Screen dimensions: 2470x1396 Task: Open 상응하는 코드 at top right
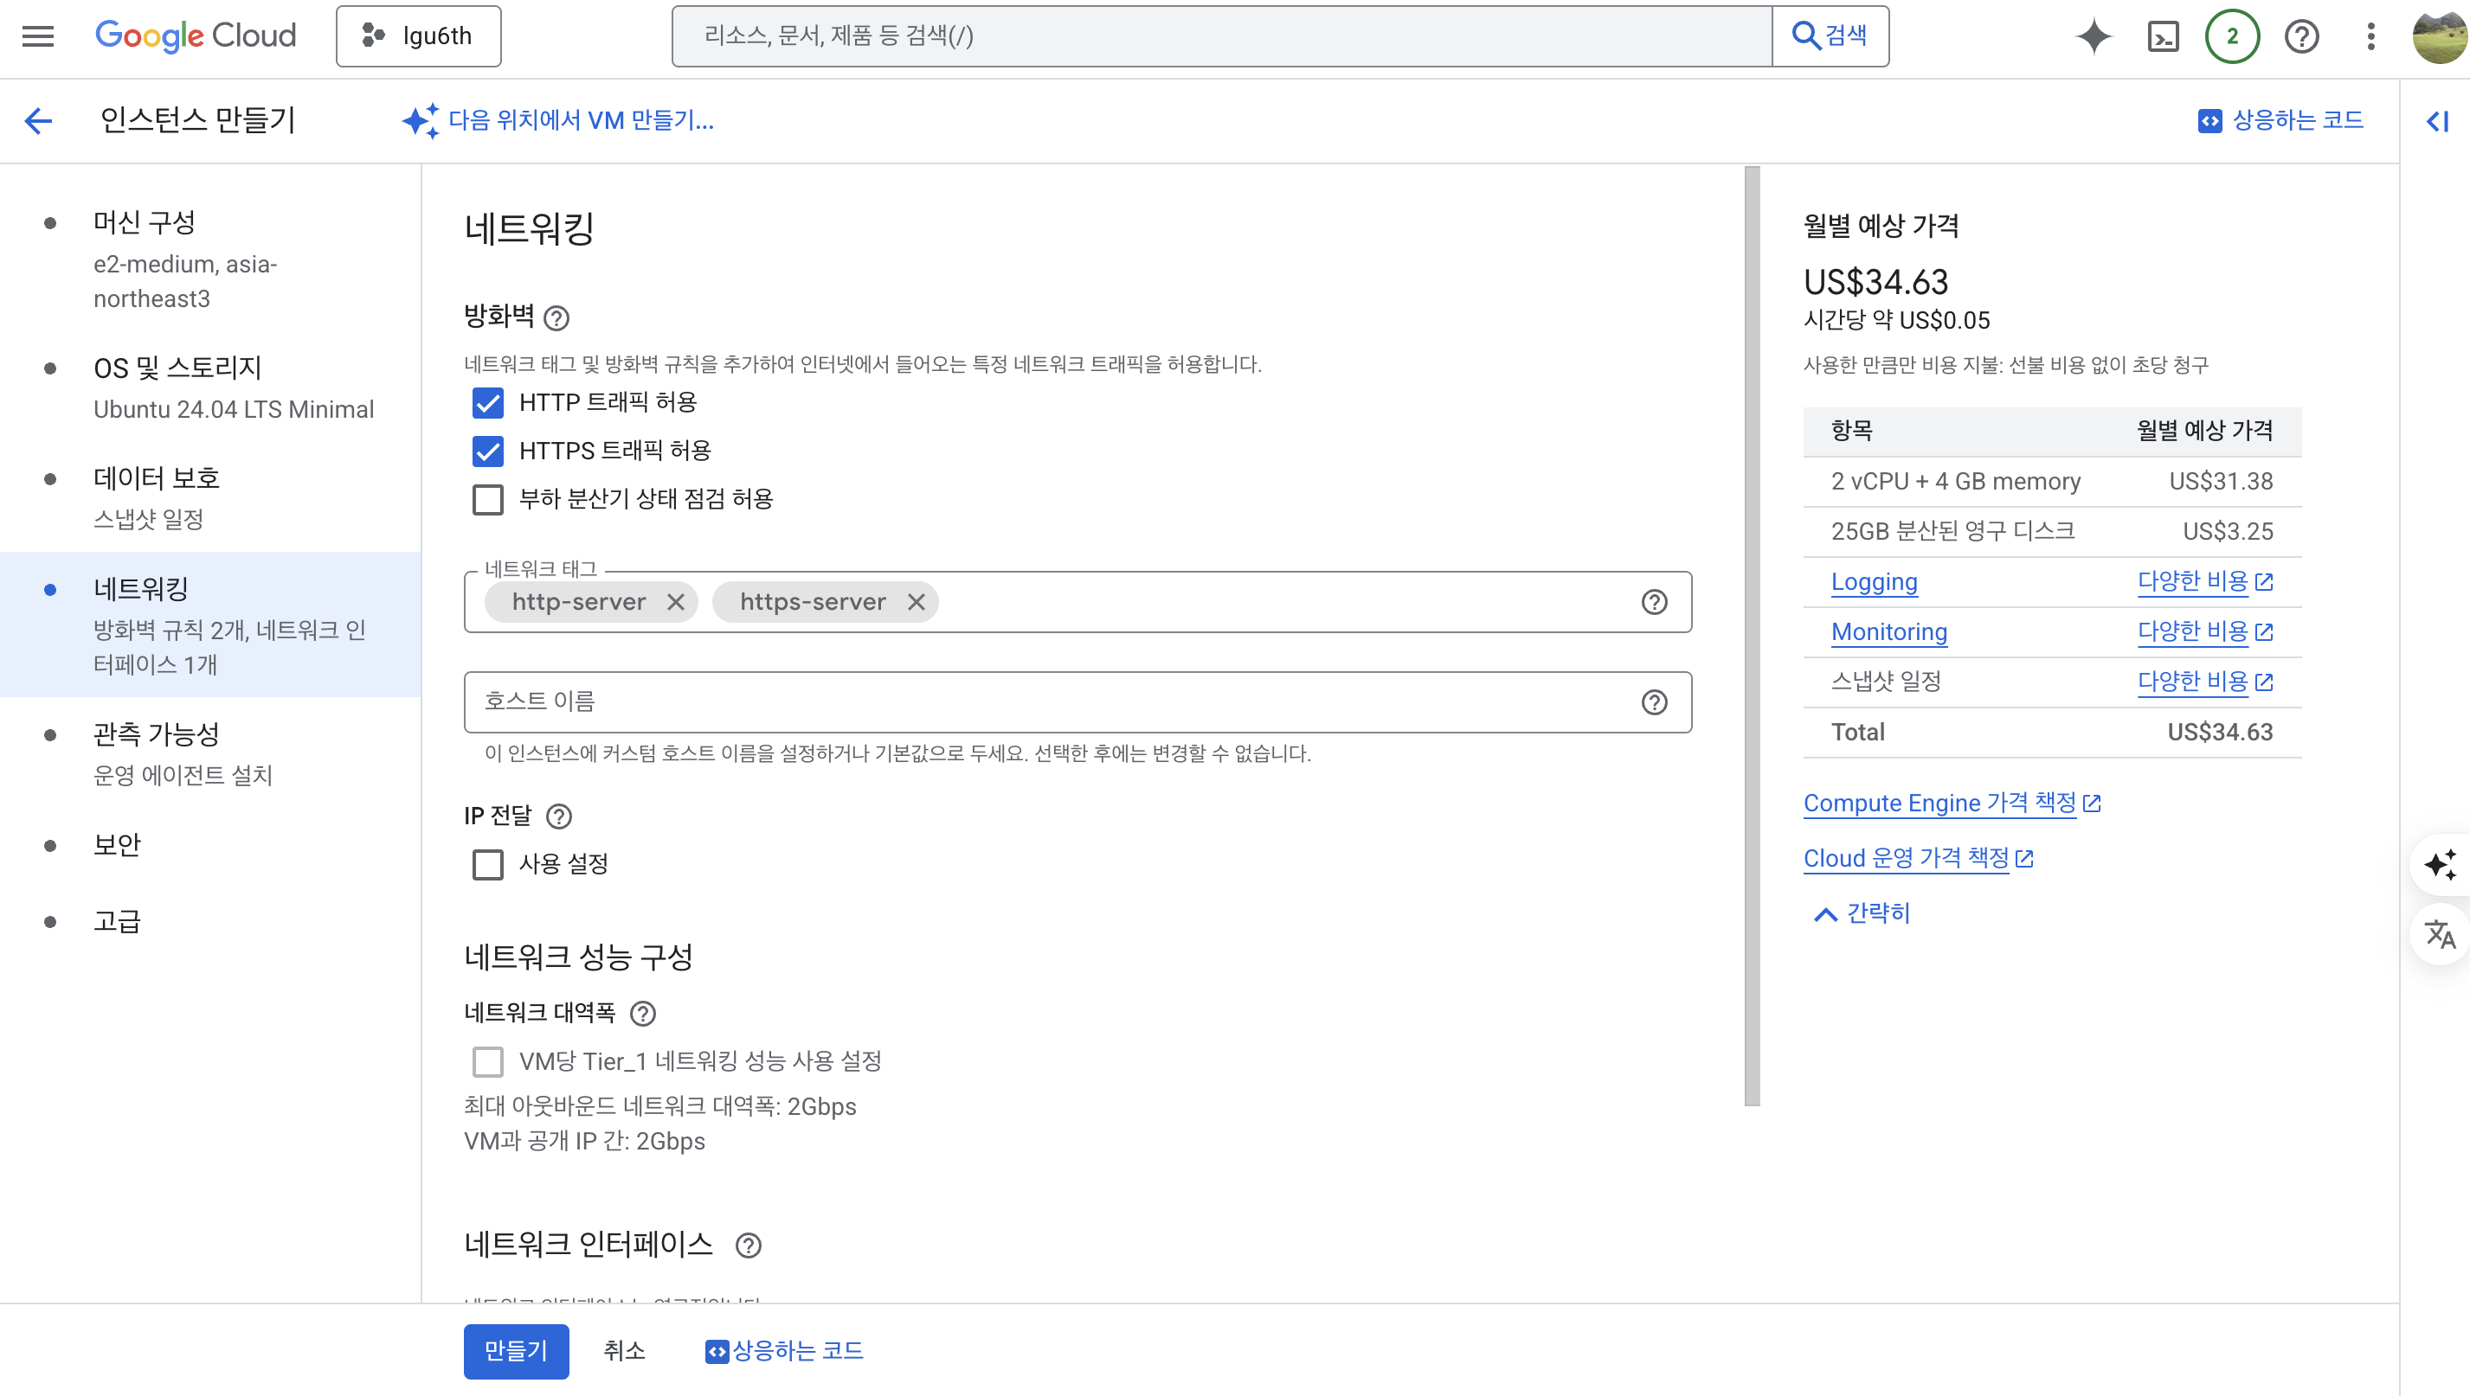(2280, 121)
